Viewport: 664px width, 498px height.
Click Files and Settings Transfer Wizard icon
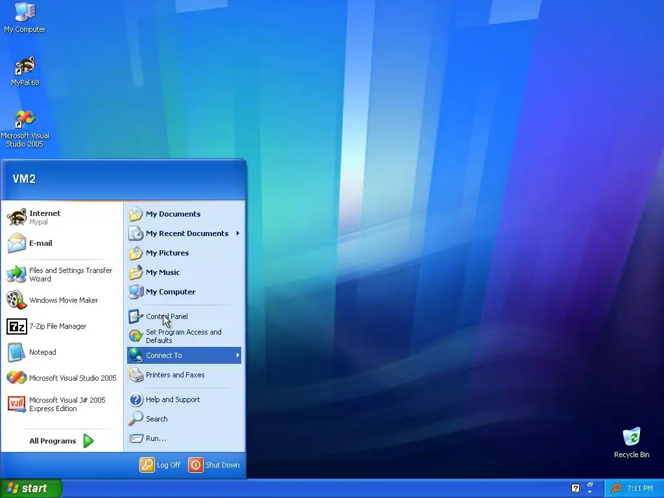16,274
